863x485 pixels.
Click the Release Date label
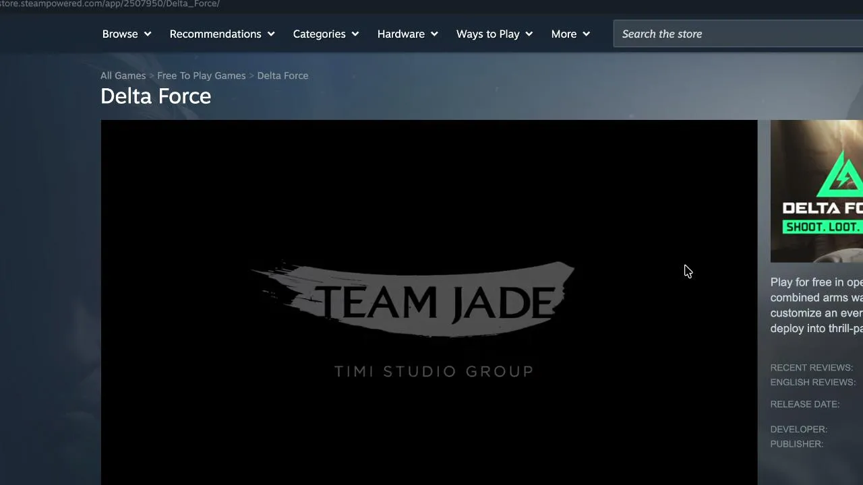[x=805, y=404]
